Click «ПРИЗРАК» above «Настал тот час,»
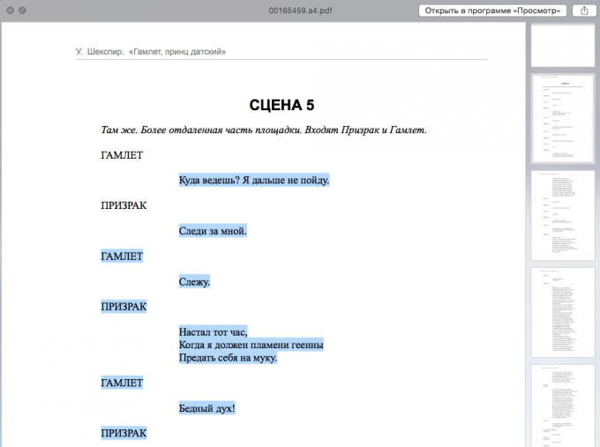 click(x=124, y=307)
